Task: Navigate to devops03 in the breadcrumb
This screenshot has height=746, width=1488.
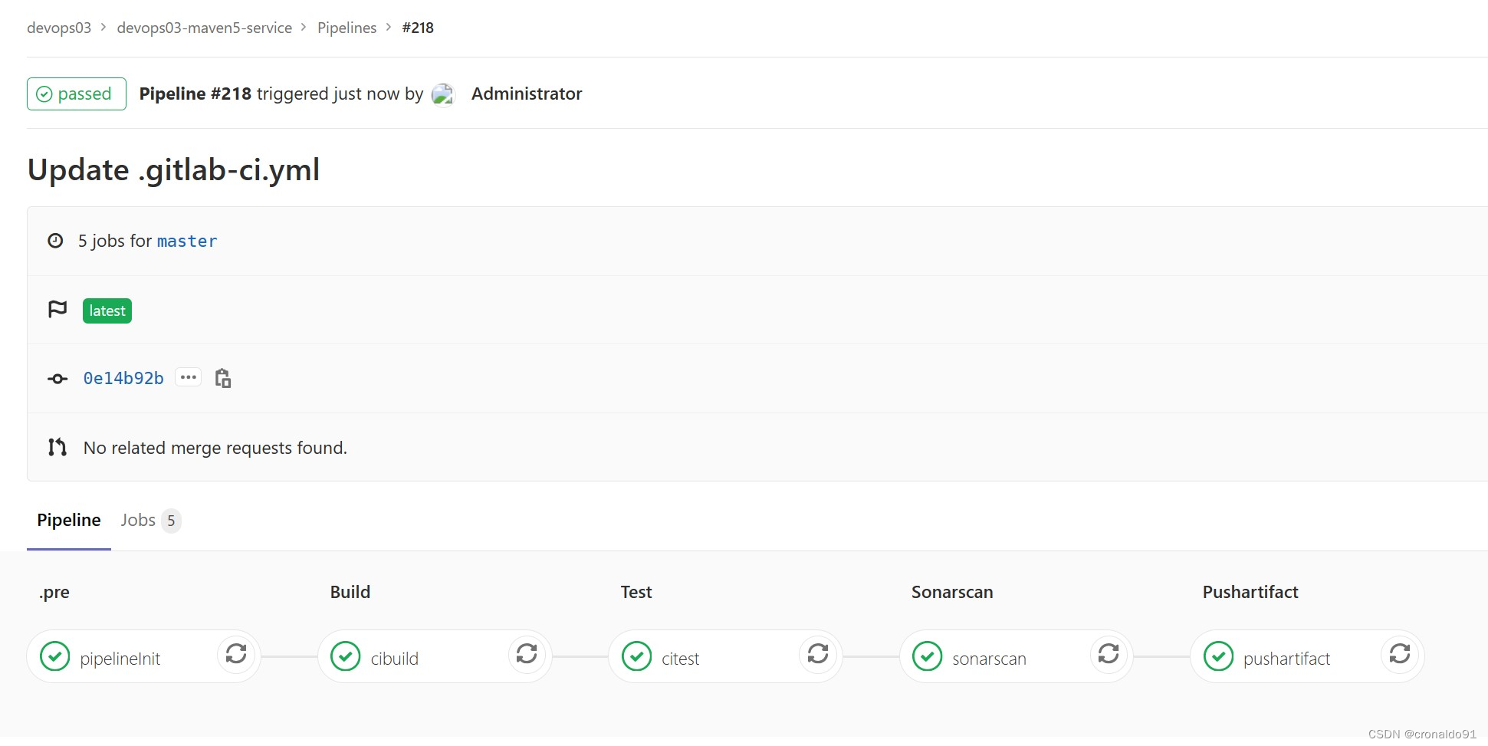Action: pos(57,27)
